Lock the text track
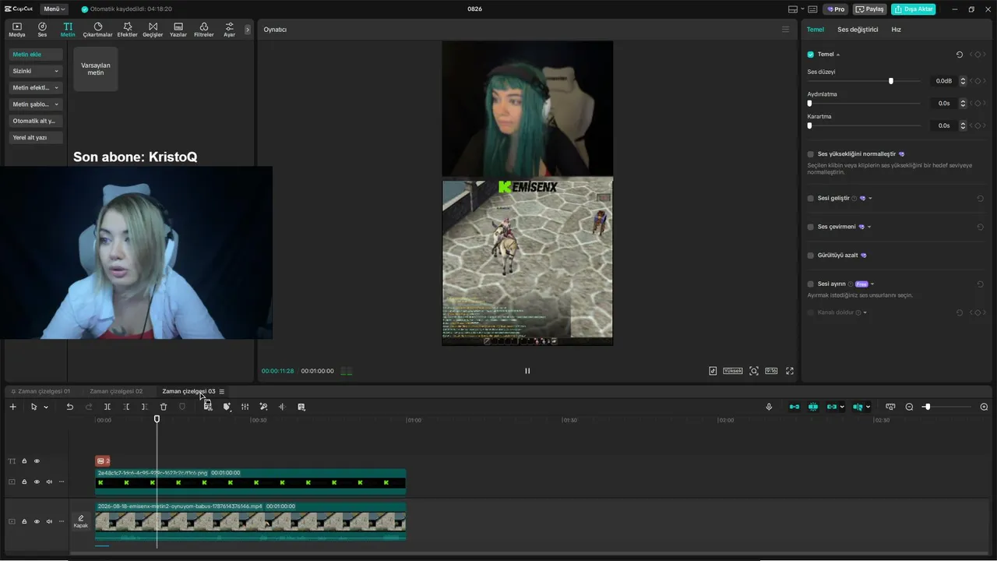The width and height of the screenshot is (997, 561). (24, 461)
